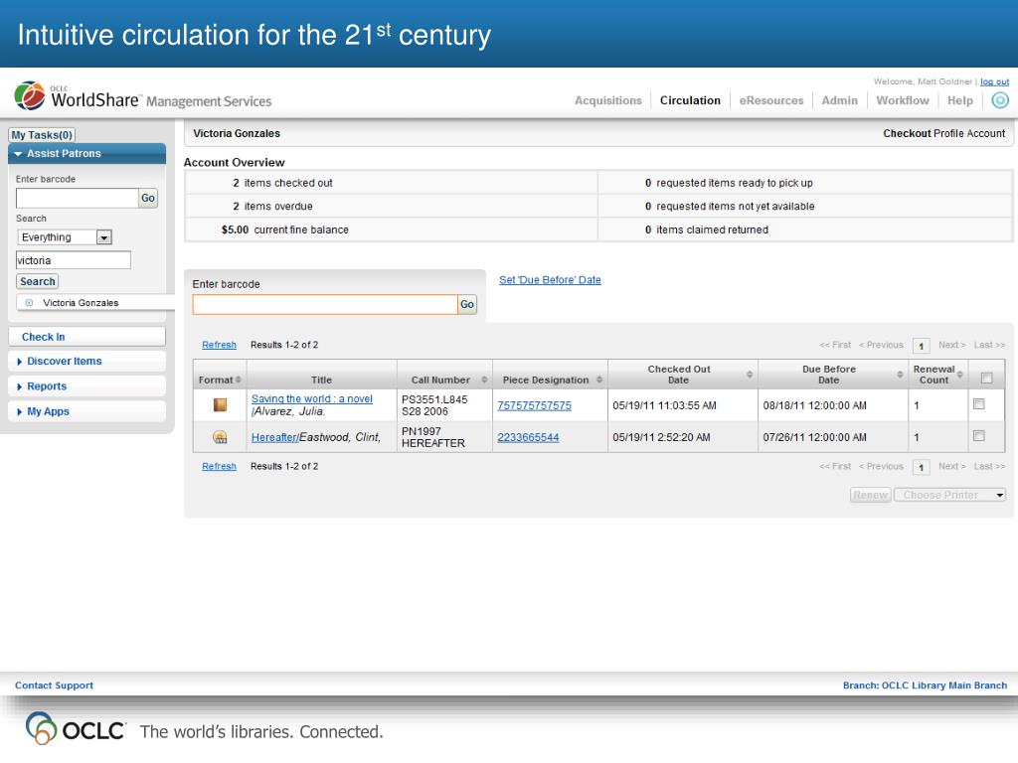Image resolution: width=1018 pixels, height=763 pixels.
Task: Open the Acquisitions menu
Action: coord(607,100)
